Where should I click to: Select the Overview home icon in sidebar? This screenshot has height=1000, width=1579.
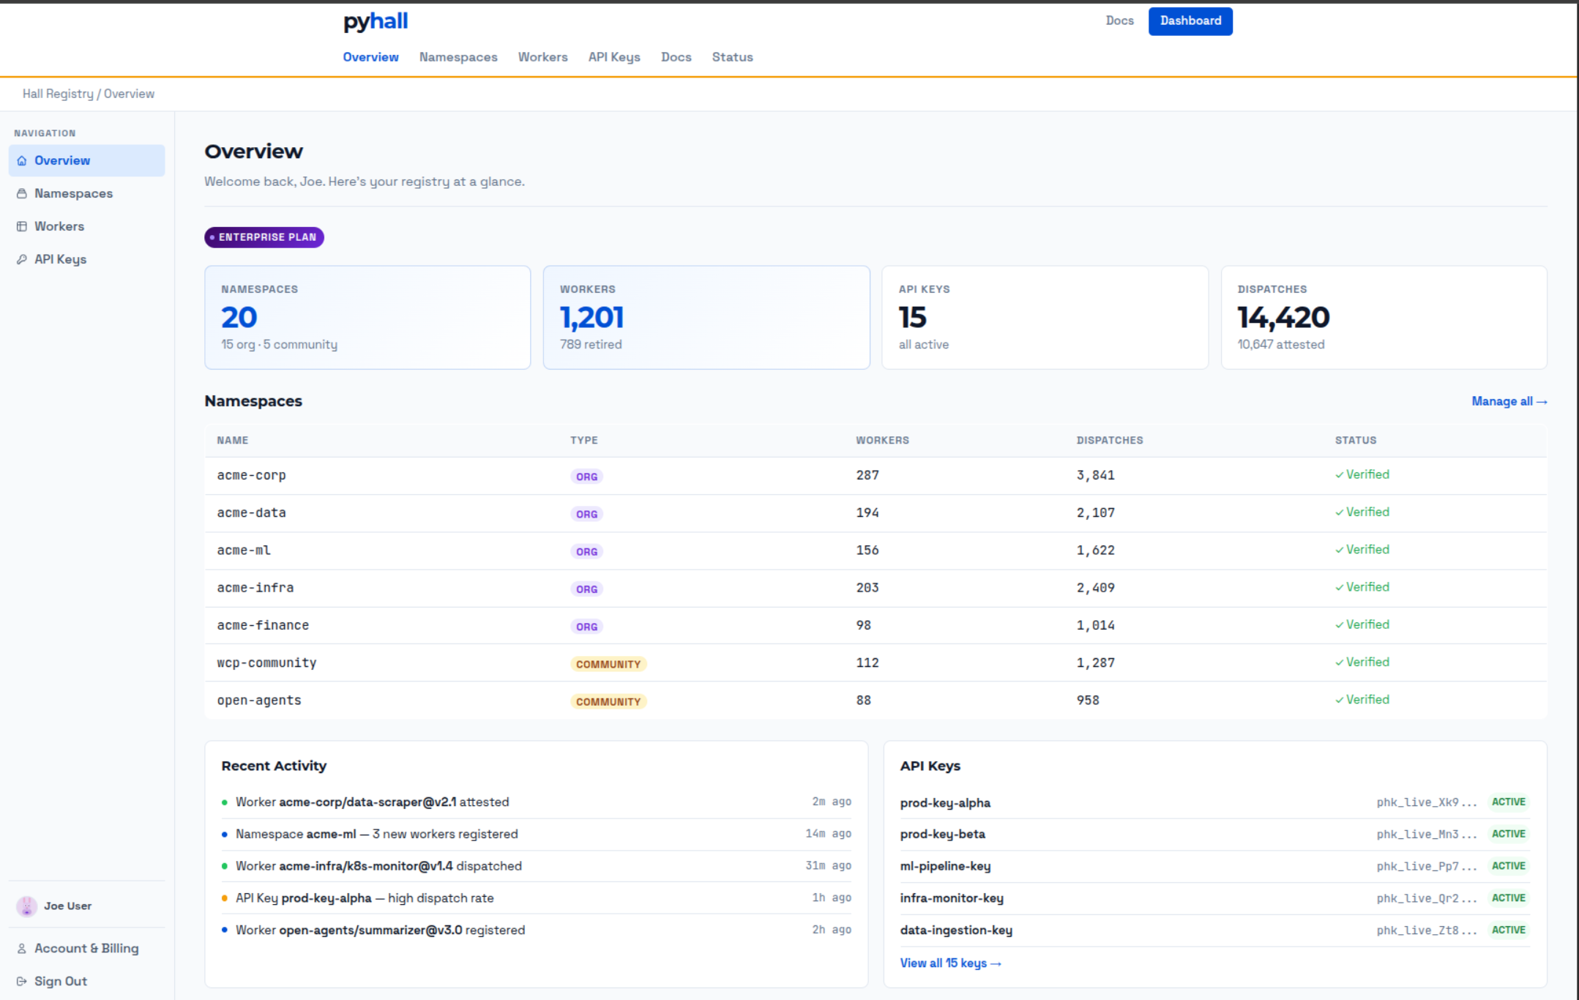click(22, 160)
